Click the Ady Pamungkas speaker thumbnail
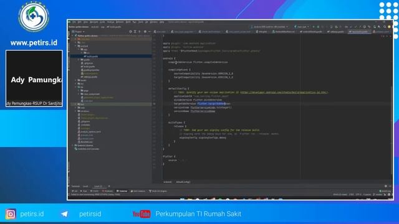 [34, 78]
